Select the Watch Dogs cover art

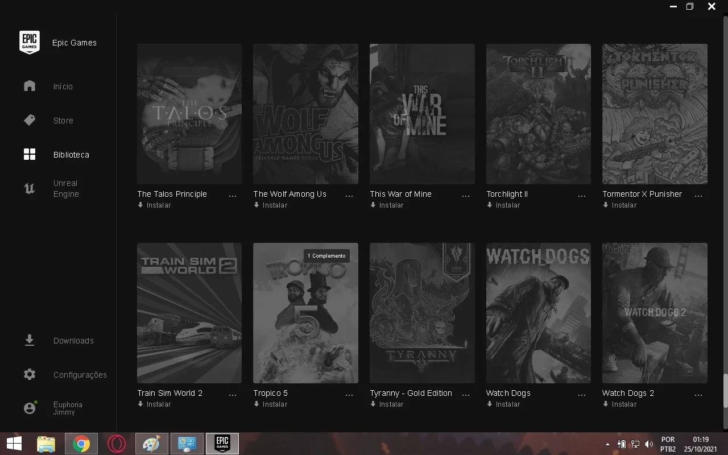click(539, 313)
